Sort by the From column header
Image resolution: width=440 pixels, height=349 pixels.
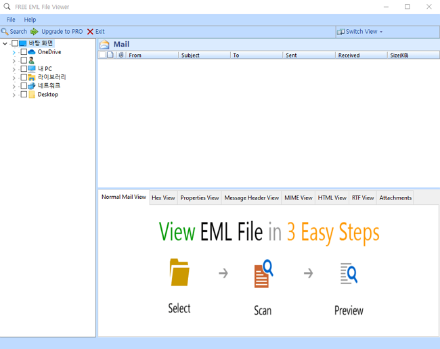click(152, 55)
